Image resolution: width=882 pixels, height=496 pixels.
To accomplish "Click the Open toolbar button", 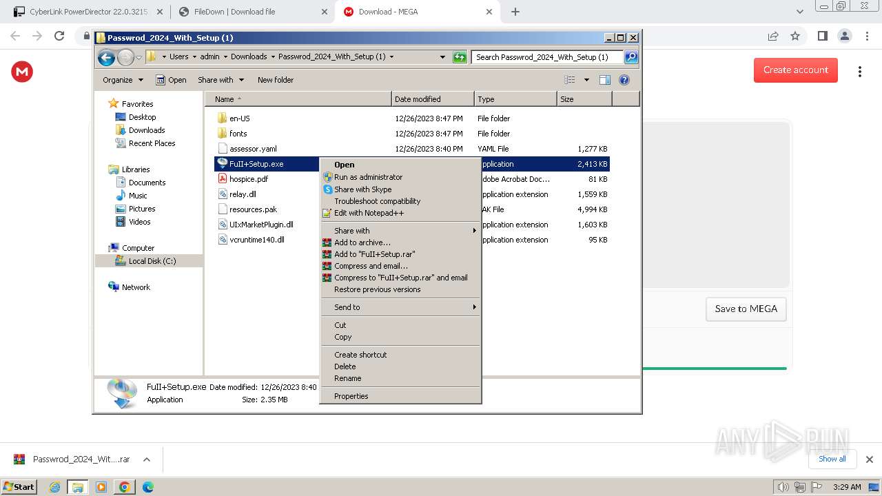I will tap(171, 80).
